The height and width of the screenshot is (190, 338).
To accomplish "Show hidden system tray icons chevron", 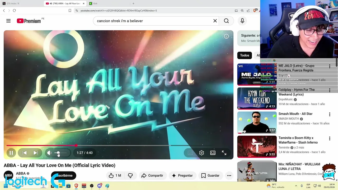I will click(x=296, y=186).
